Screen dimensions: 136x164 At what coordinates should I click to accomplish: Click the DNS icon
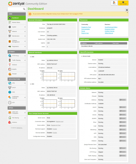coord(10,92)
